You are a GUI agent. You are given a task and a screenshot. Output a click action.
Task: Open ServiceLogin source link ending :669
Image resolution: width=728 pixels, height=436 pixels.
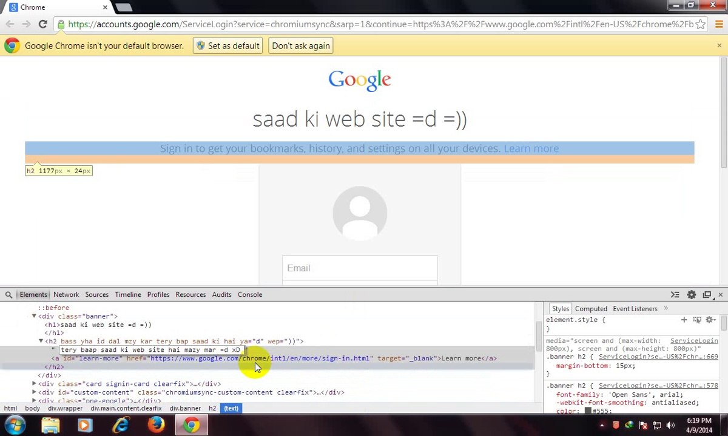tap(658, 357)
